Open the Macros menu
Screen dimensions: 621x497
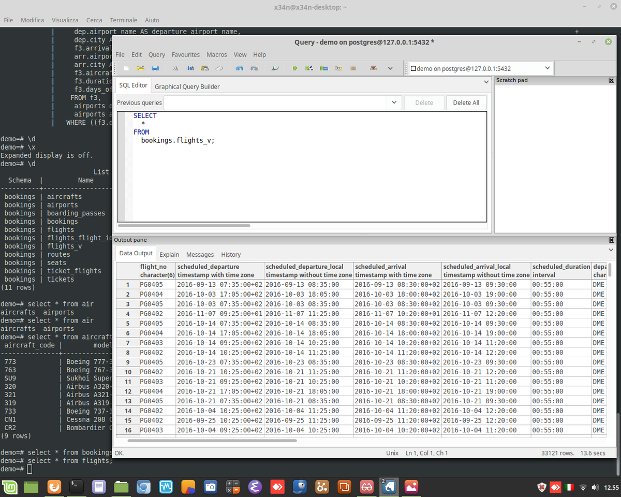217,54
